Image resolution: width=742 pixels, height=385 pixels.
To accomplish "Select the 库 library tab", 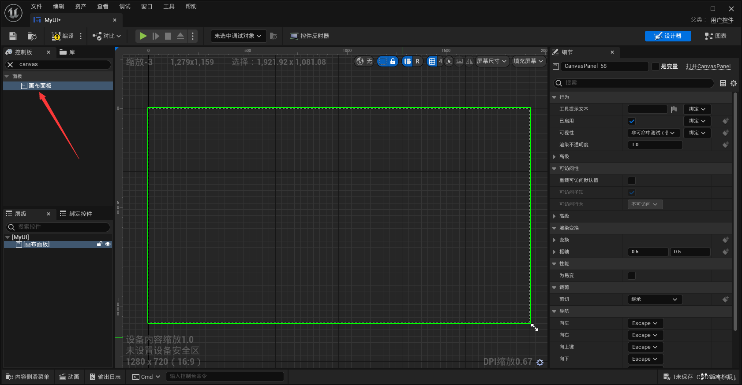I will [x=67, y=52].
